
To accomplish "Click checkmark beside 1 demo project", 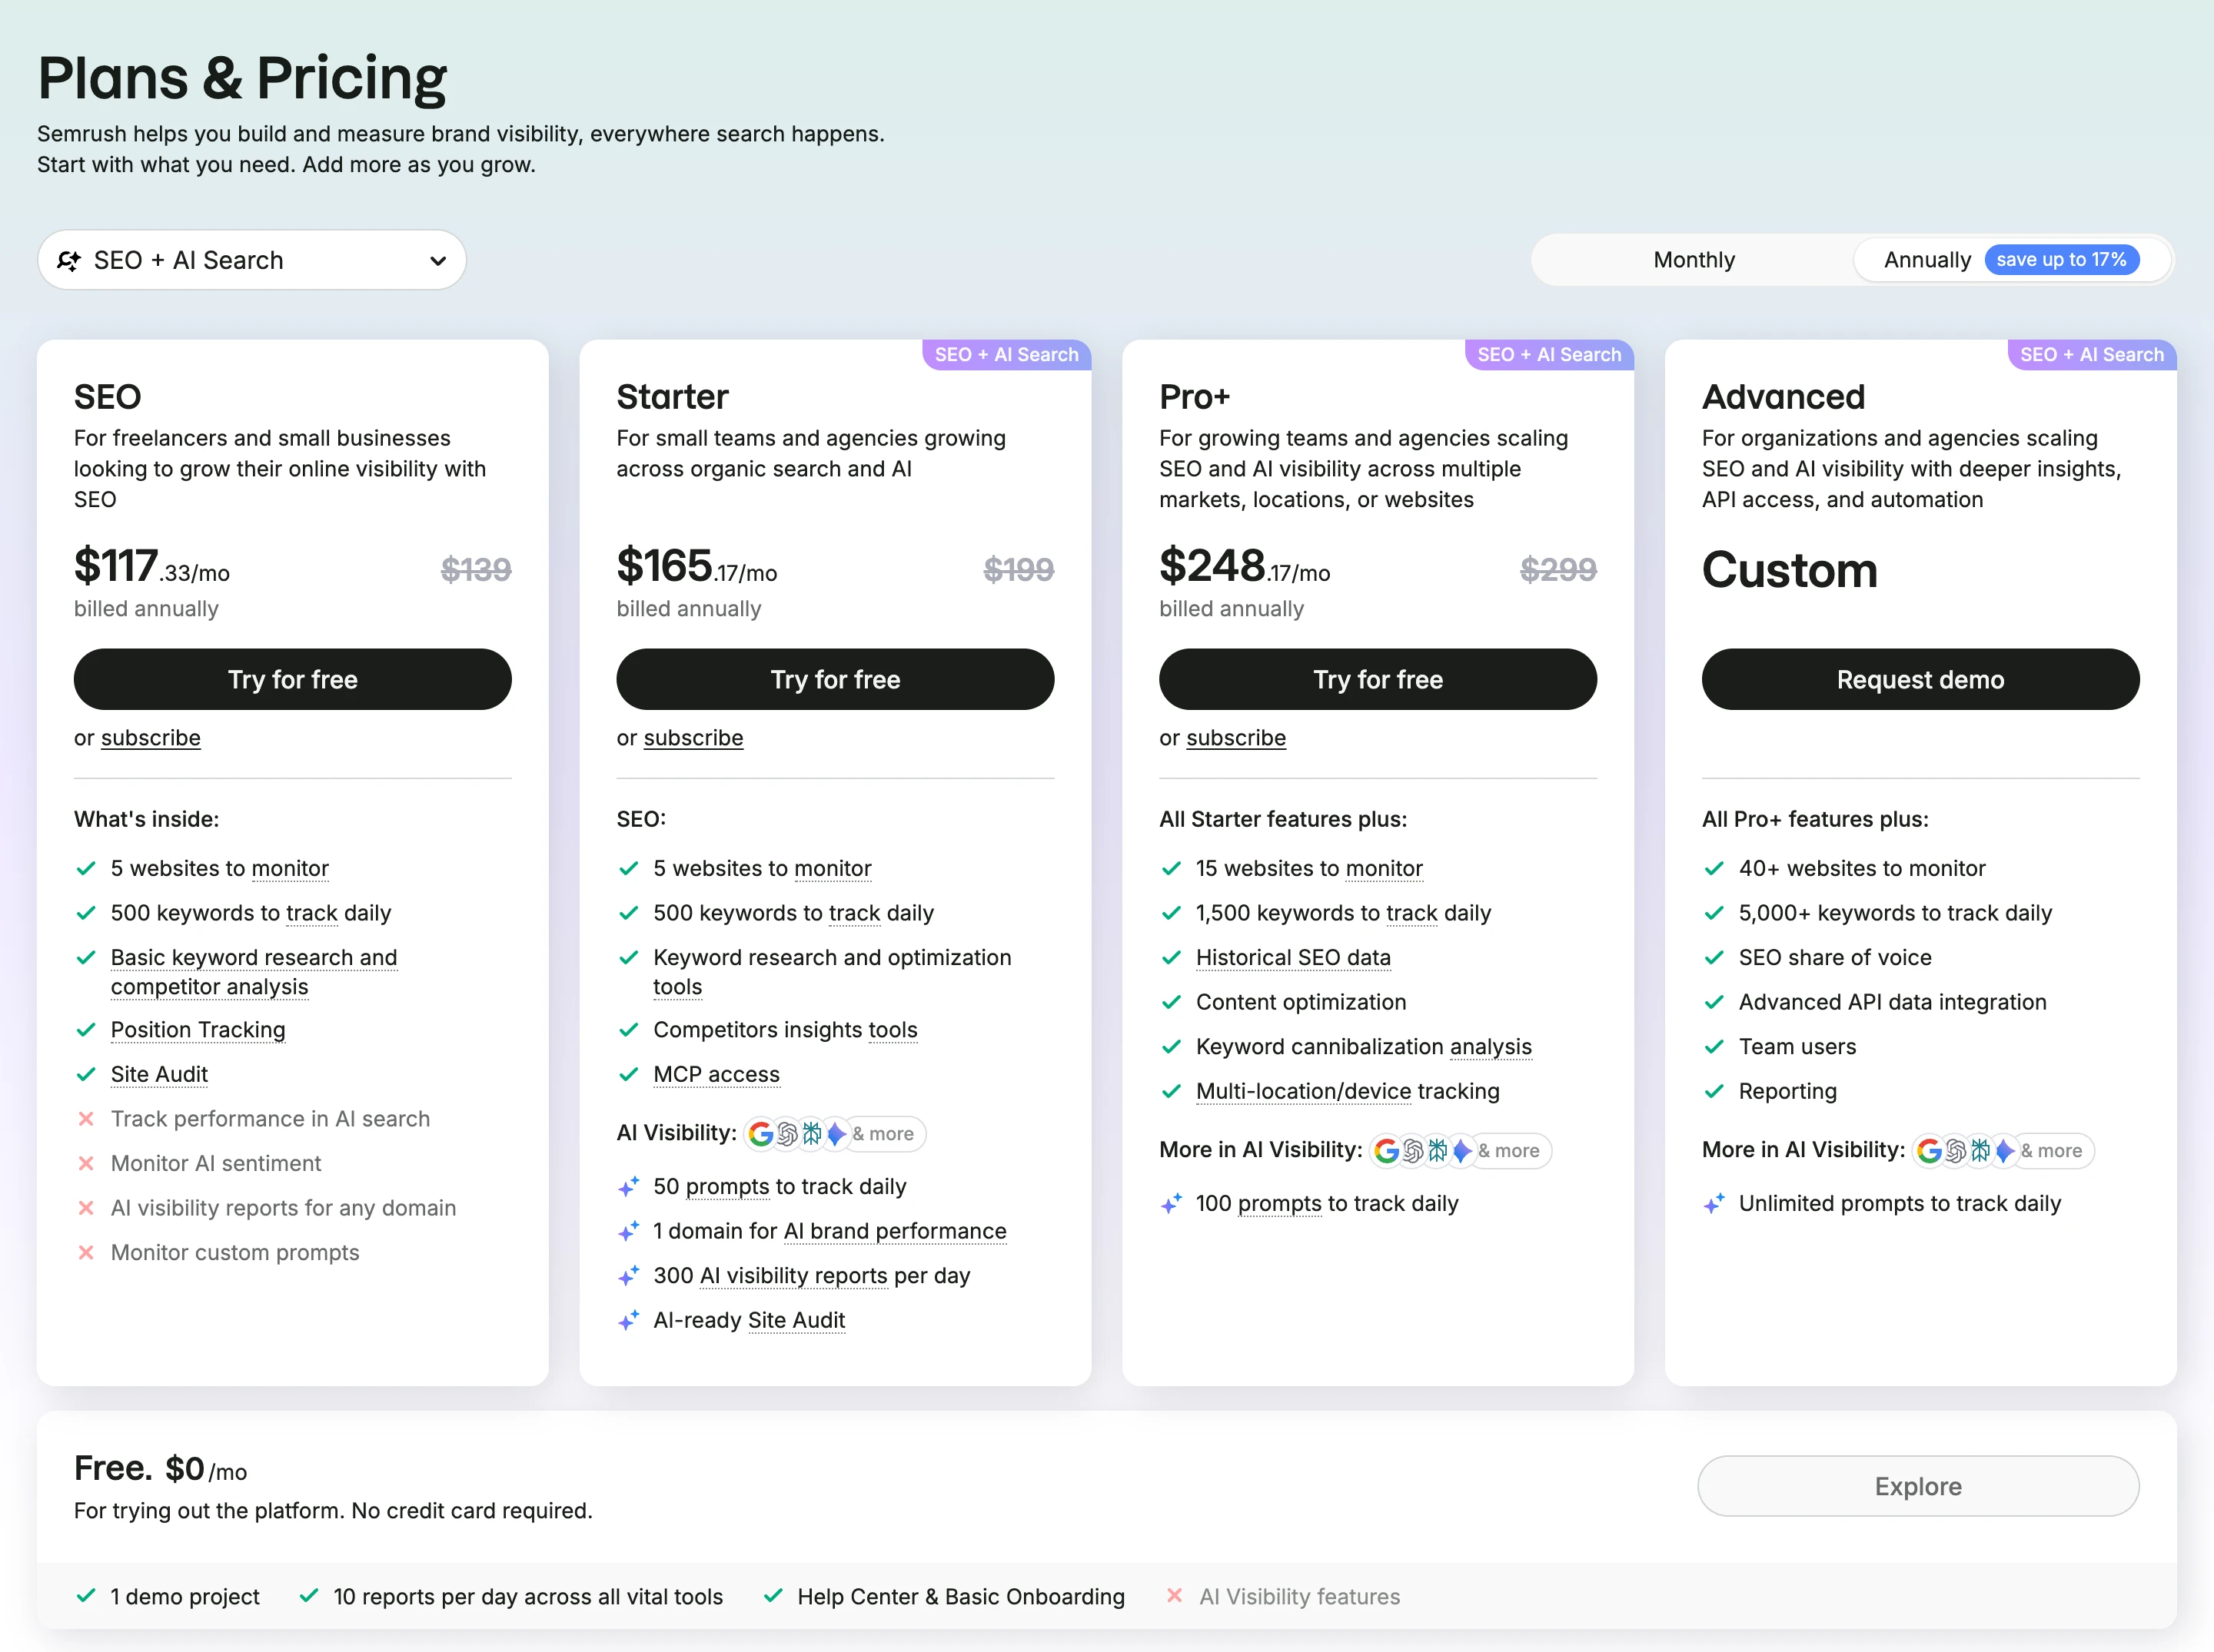I will tap(86, 1596).
